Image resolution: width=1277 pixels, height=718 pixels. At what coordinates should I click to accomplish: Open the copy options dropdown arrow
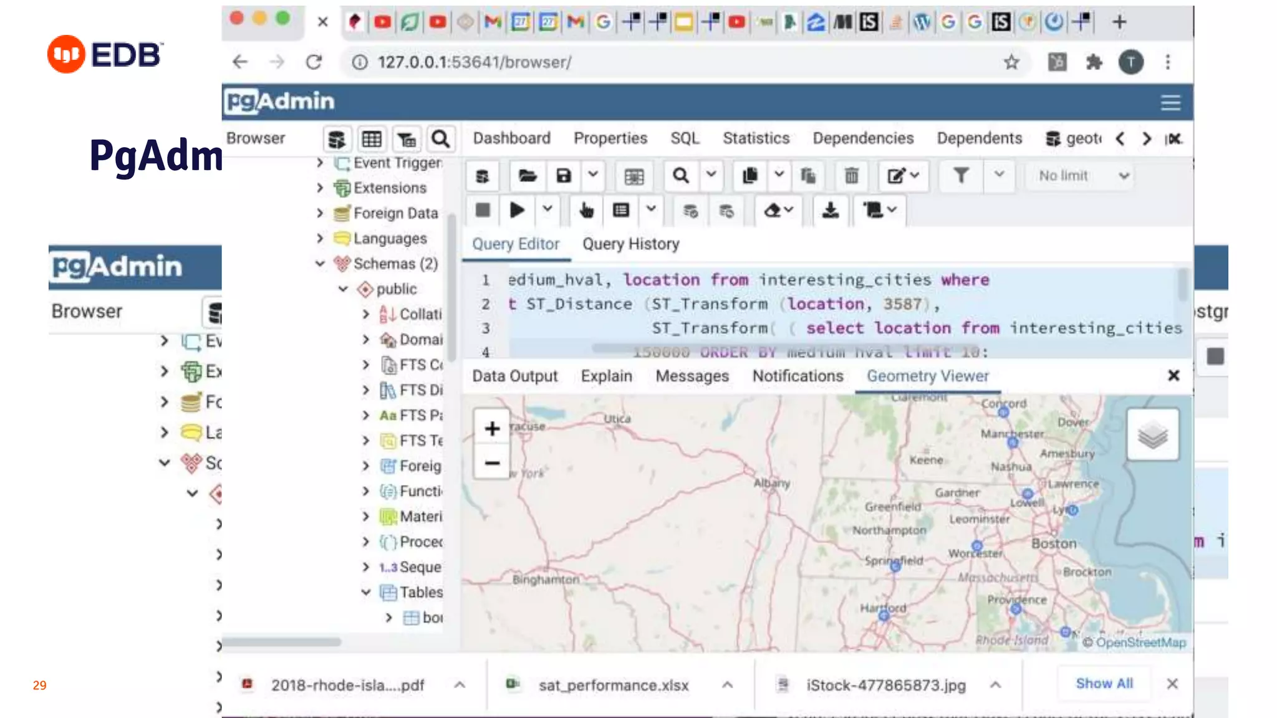click(x=779, y=175)
